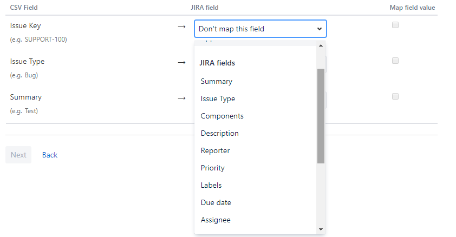The height and width of the screenshot is (237, 456).
Task: Click the Issue Type CSV field label
Action: tap(27, 62)
